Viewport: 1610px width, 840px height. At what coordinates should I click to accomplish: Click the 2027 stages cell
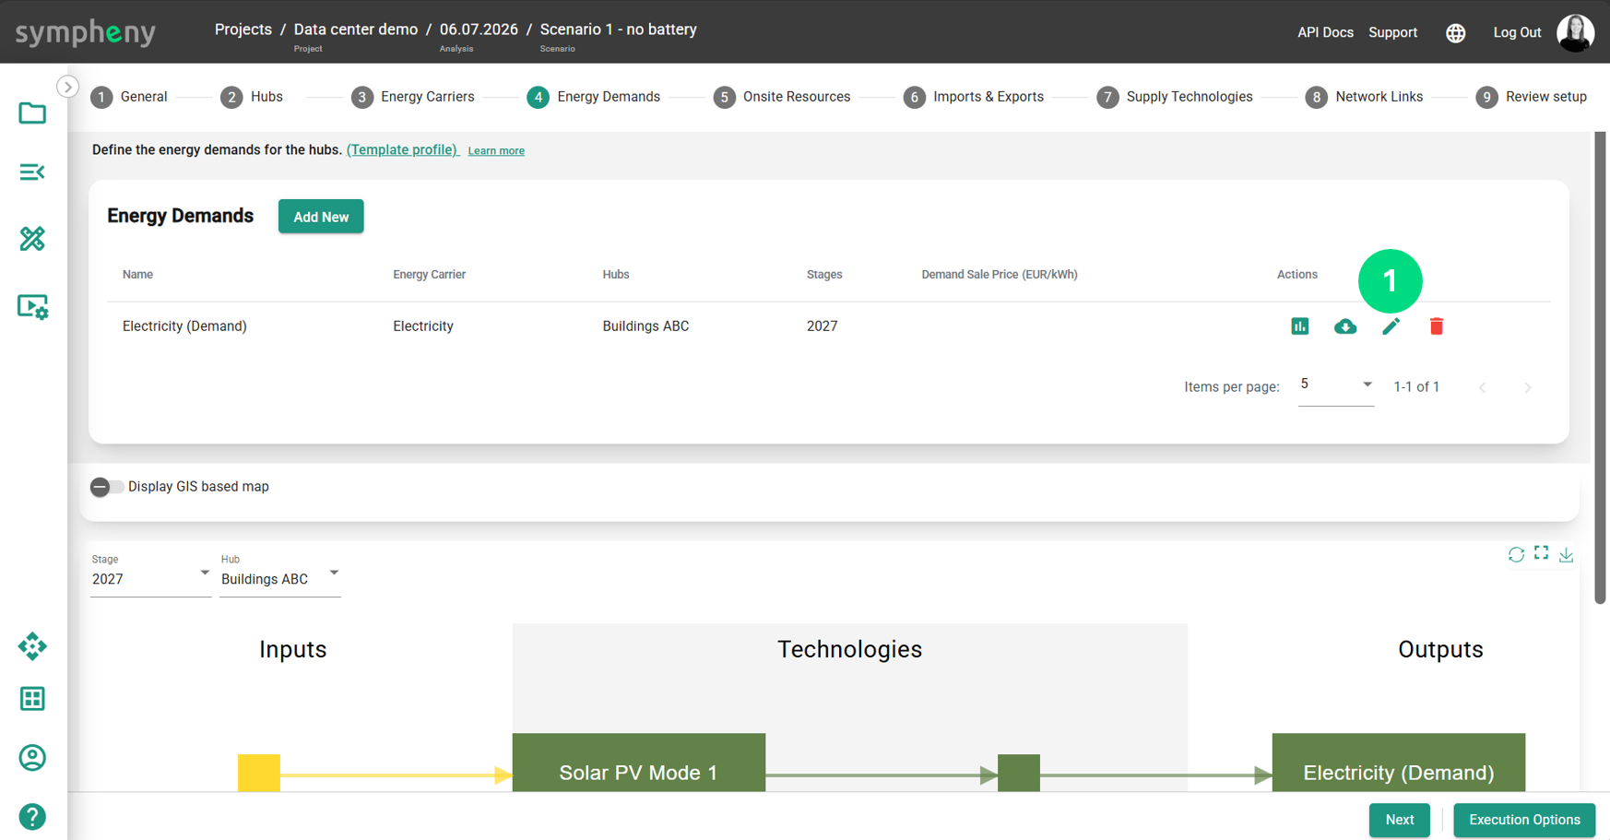pyautogui.click(x=822, y=326)
